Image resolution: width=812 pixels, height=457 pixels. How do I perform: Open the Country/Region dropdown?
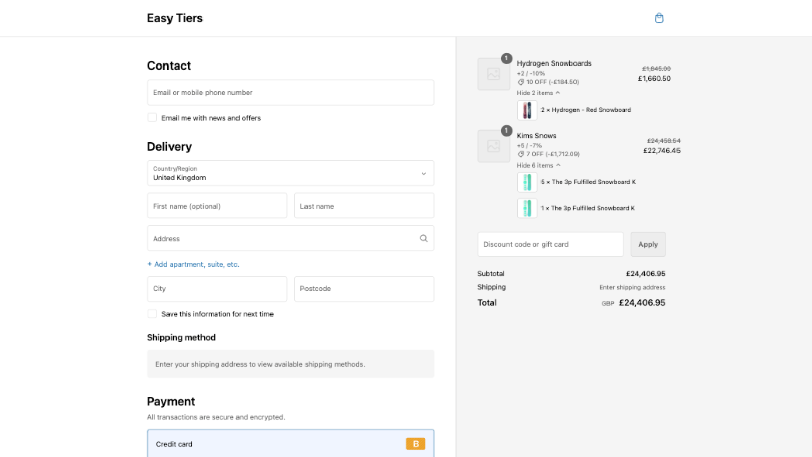[290, 173]
